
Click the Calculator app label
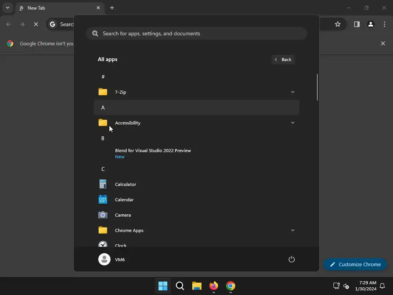(125, 184)
